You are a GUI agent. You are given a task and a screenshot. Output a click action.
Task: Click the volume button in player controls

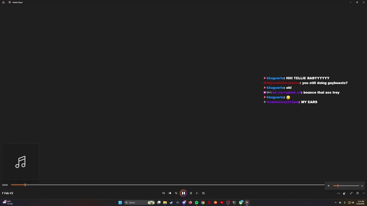(344, 193)
